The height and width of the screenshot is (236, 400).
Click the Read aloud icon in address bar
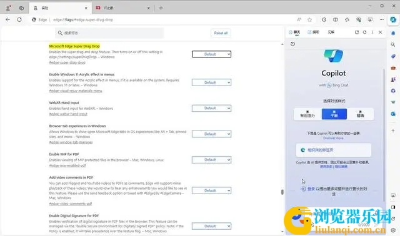coord(299,19)
